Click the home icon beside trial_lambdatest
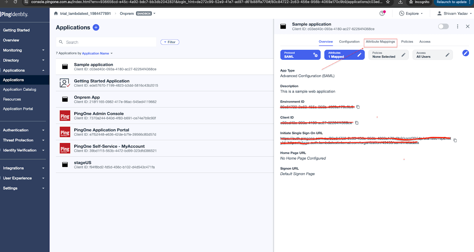Screen dimensions: 474x252 [56, 13]
